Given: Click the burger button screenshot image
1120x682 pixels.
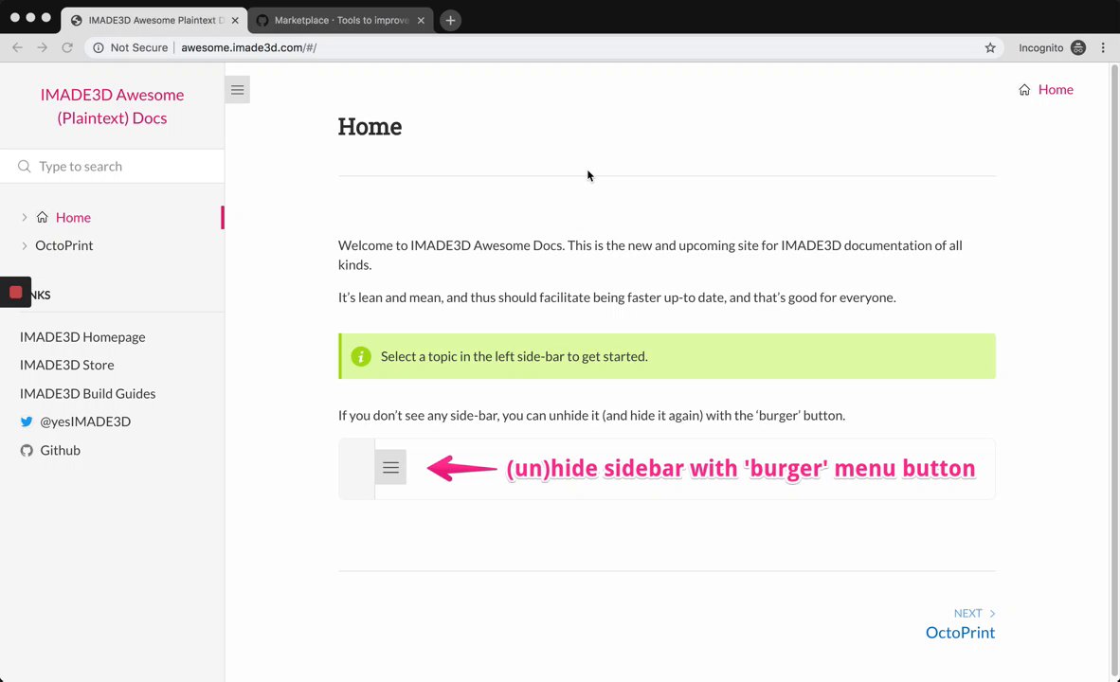Looking at the screenshot, I should (x=666, y=469).
